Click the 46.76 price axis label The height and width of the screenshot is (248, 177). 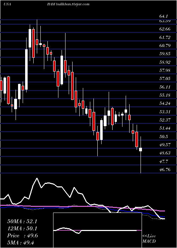pos(165,170)
